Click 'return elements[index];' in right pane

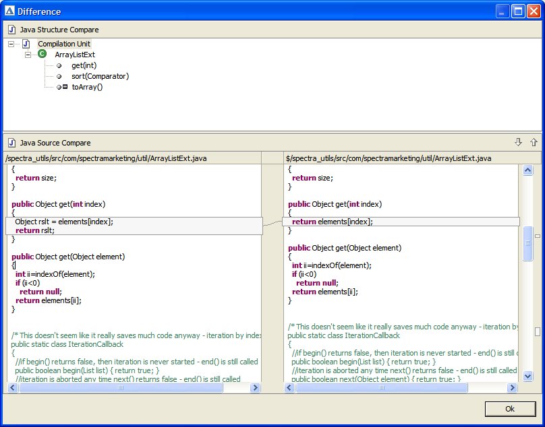pyautogui.click(x=333, y=222)
